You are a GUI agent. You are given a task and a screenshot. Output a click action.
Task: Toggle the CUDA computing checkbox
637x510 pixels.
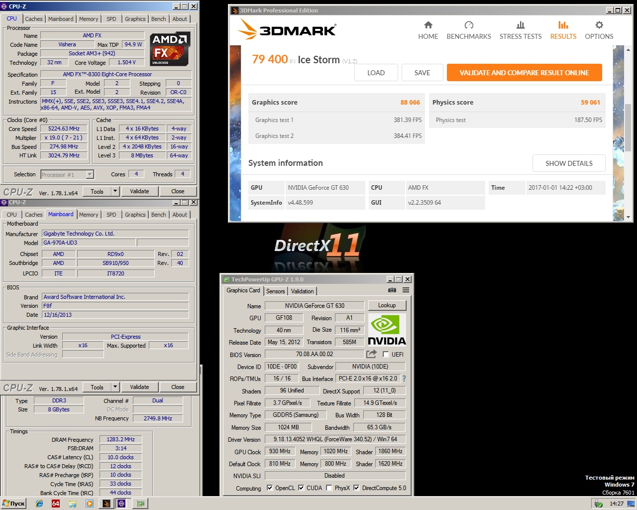(301, 488)
